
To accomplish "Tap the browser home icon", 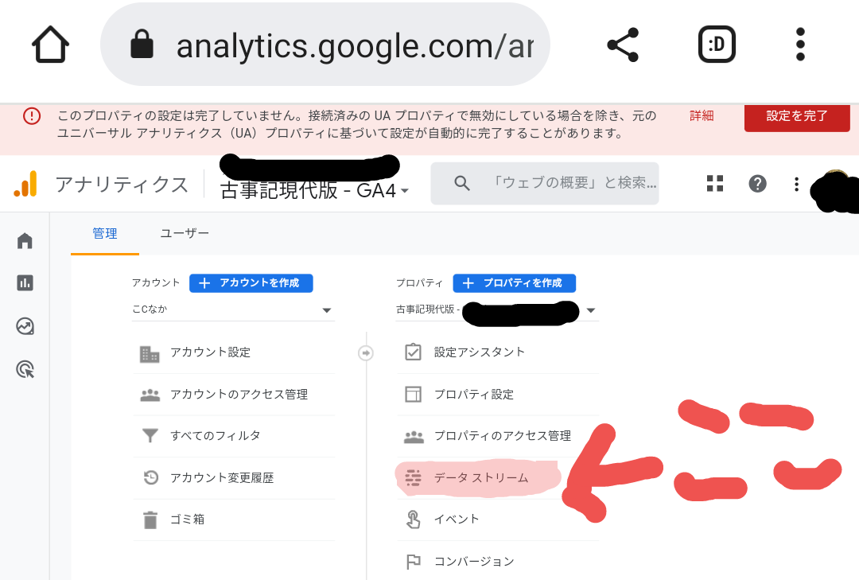I will [50, 45].
